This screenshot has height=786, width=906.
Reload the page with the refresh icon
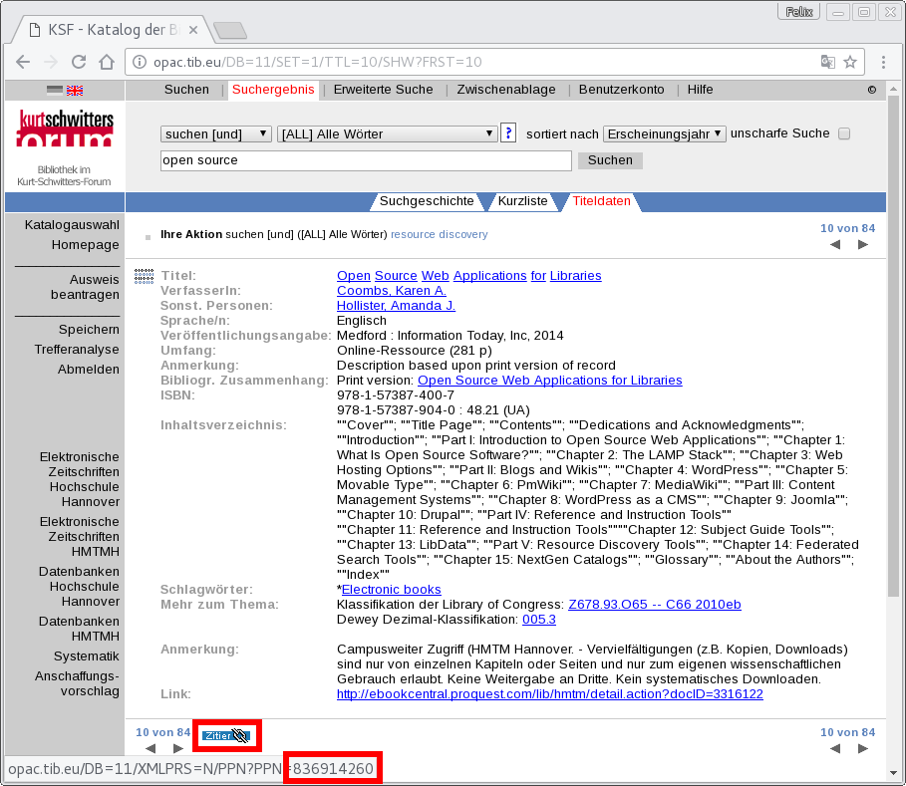(79, 62)
